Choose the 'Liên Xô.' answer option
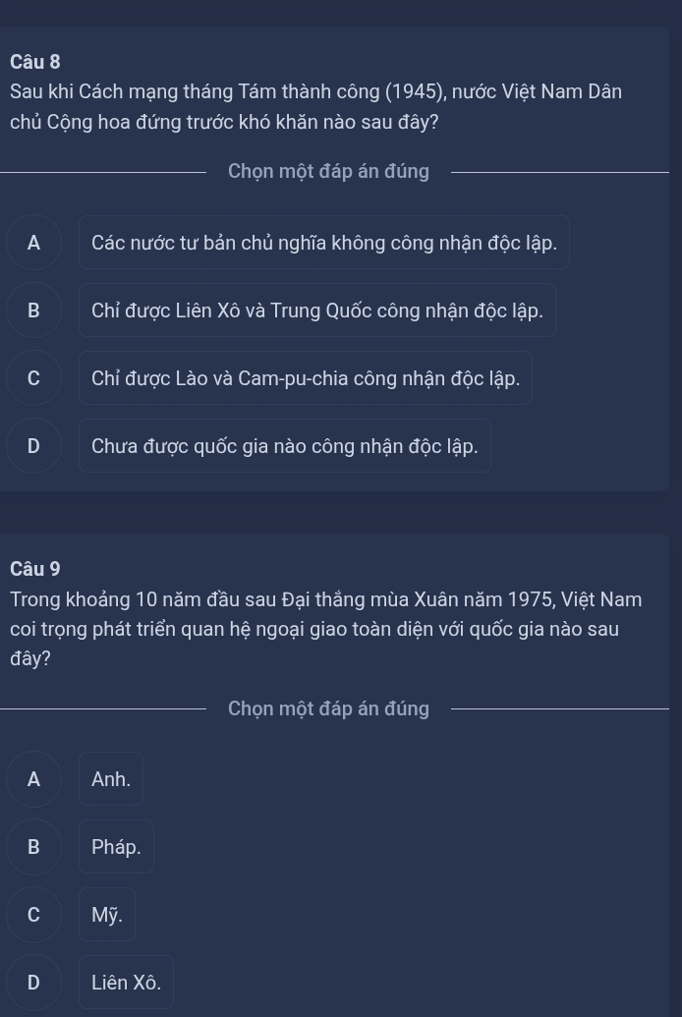682x1017 pixels. [127, 983]
